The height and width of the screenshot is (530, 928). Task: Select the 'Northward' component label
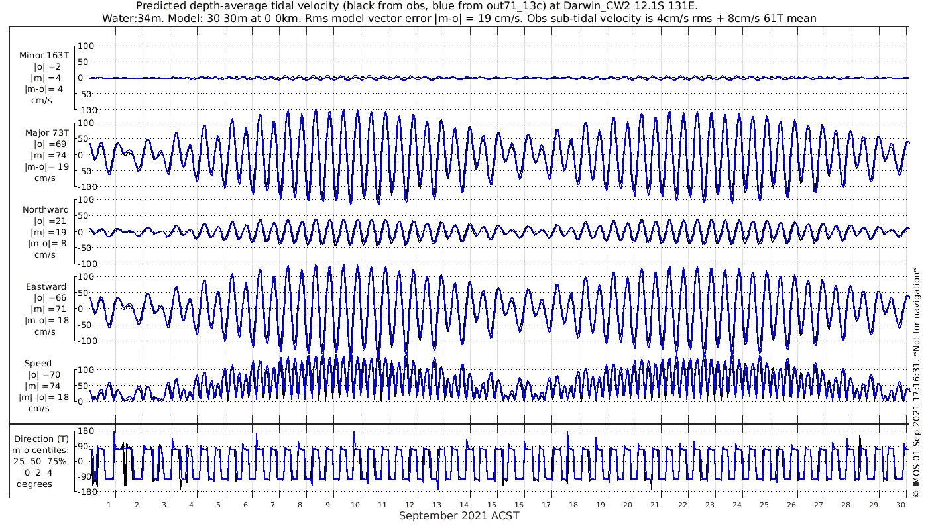click(x=45, y=209)
